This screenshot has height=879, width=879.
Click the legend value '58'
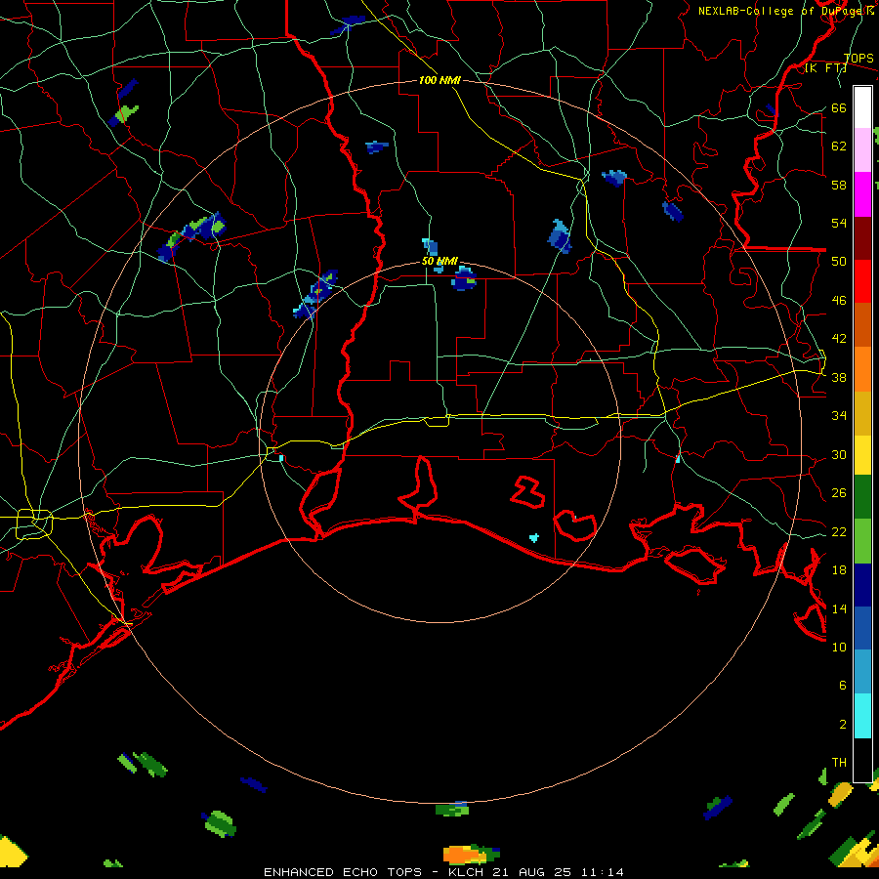click(839, 185)
